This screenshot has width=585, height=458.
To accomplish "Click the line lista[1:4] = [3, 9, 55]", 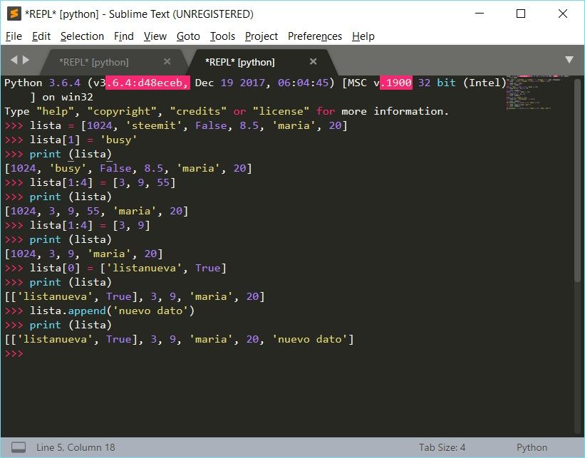I will pyautogui.click(x=90, y=182).
